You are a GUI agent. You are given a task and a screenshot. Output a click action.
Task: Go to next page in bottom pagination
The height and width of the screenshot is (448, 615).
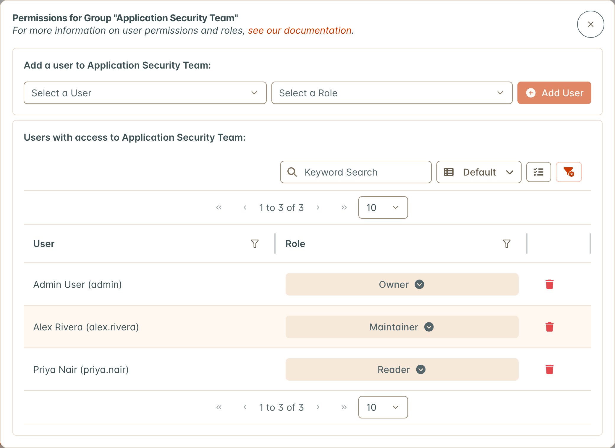click(318, 407)
